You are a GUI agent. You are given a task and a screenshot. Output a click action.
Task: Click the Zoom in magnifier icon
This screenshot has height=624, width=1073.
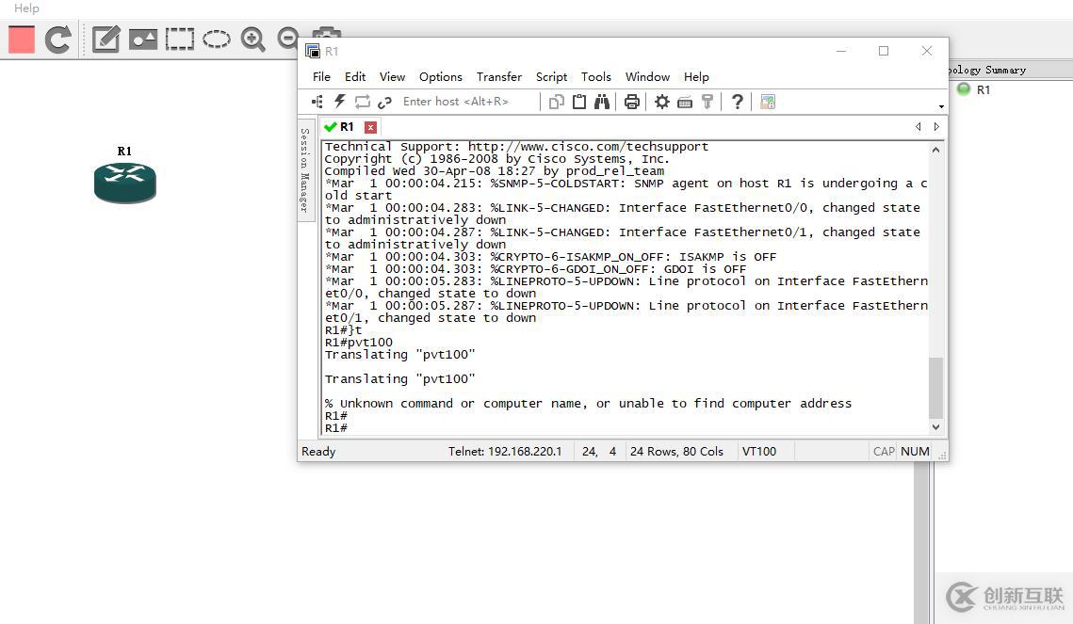tap(253, 39)
